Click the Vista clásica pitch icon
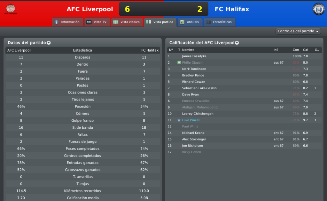Image resolution: width=327 pixels, height=201 pixels. tap(115, 22)
